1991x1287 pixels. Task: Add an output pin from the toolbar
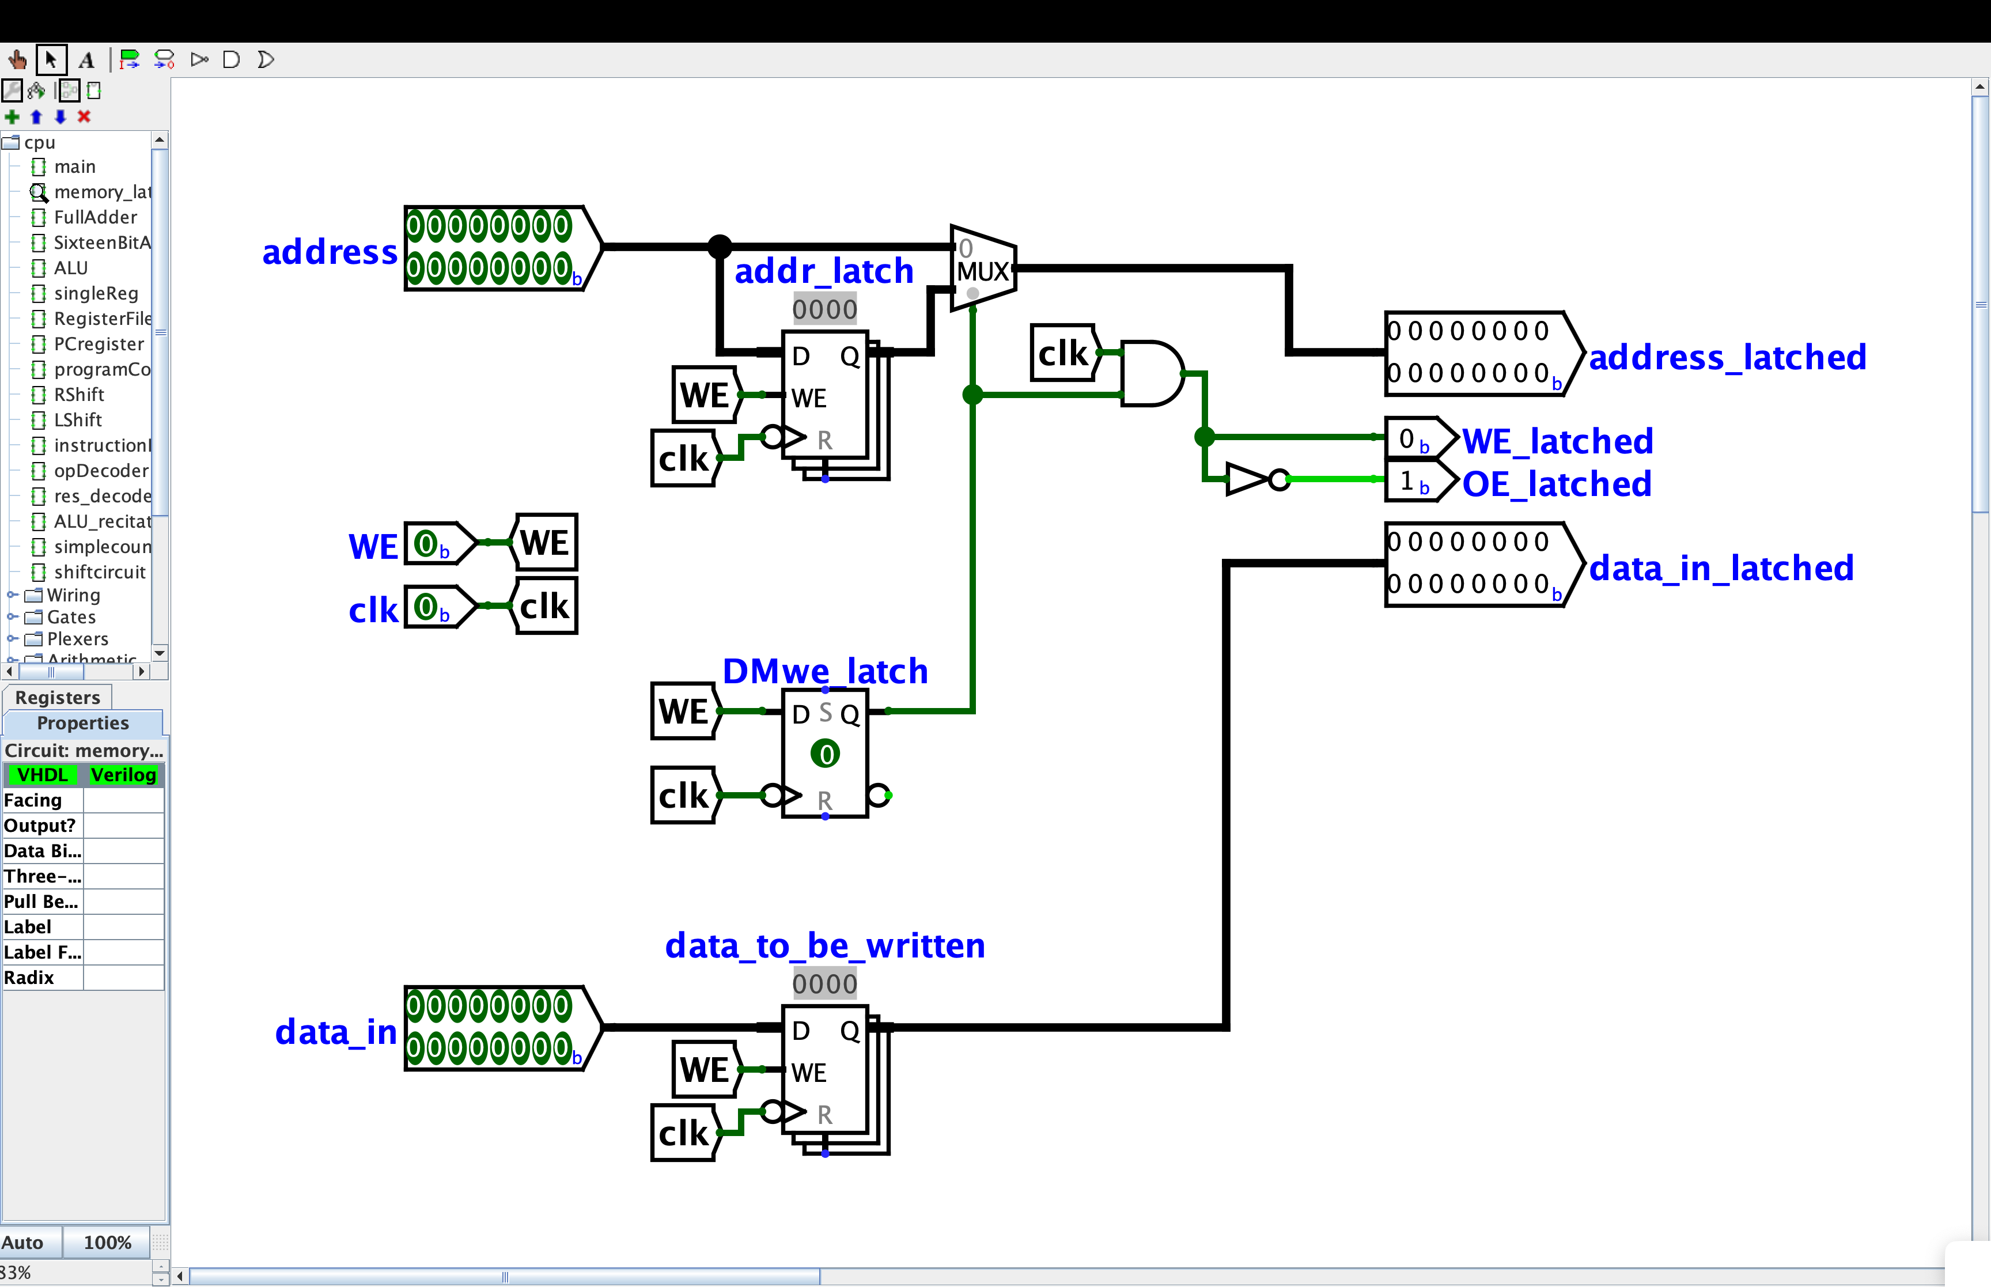click(165, 59)
